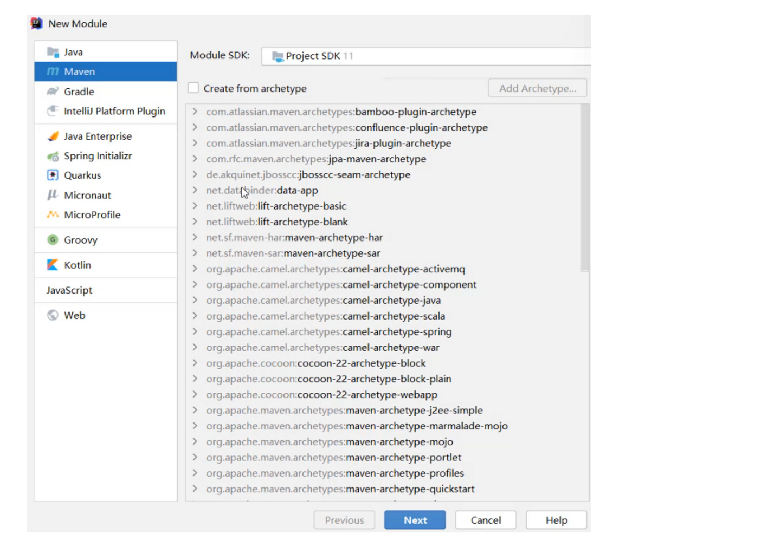This screenshot has height=534, width=774.
Task: Expand the jbosscc-seam-archetype node
Action: [x=195, y=174]
